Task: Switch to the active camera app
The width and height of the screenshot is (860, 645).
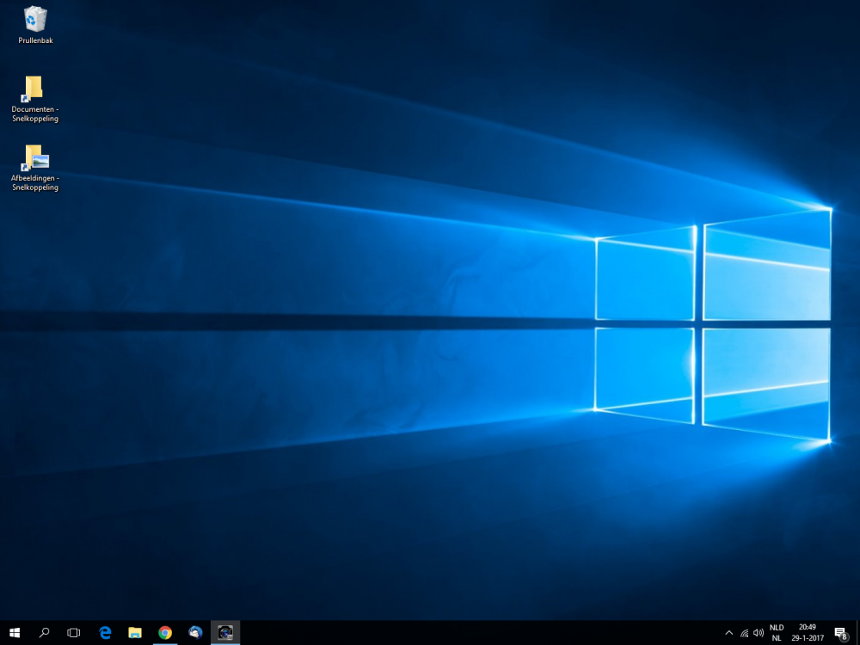Action: (225, 632)
